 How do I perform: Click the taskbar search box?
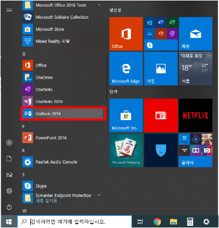pyautogui.click(x=74, y=221)
